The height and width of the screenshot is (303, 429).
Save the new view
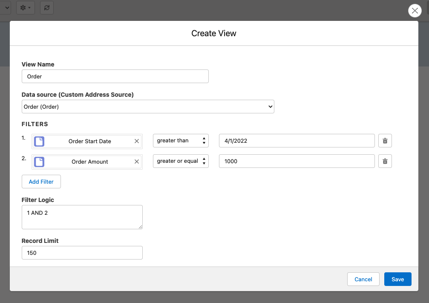point(397,279)
